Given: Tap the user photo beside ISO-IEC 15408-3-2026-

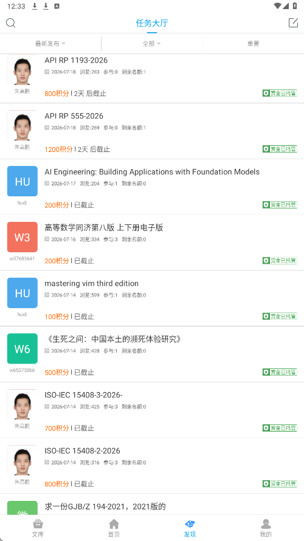Looking at the screenshot, I should point(22,404).
